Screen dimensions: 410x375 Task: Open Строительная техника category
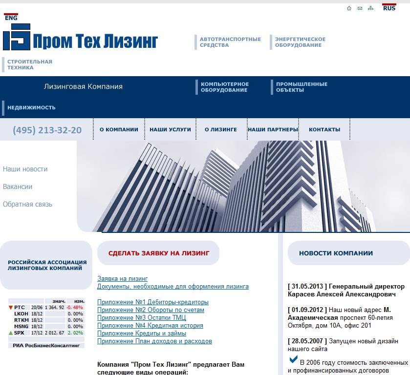click(x=29, y=64)
